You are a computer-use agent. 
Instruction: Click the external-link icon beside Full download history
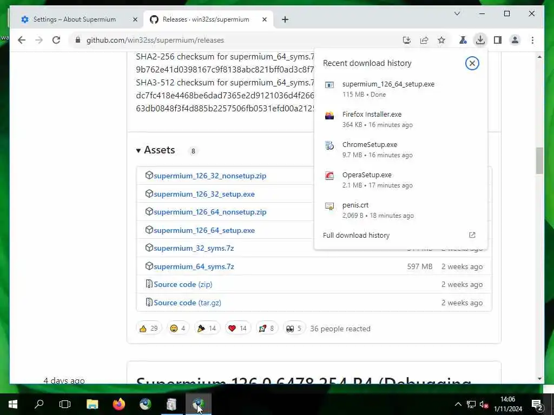(x=472, y=236)
